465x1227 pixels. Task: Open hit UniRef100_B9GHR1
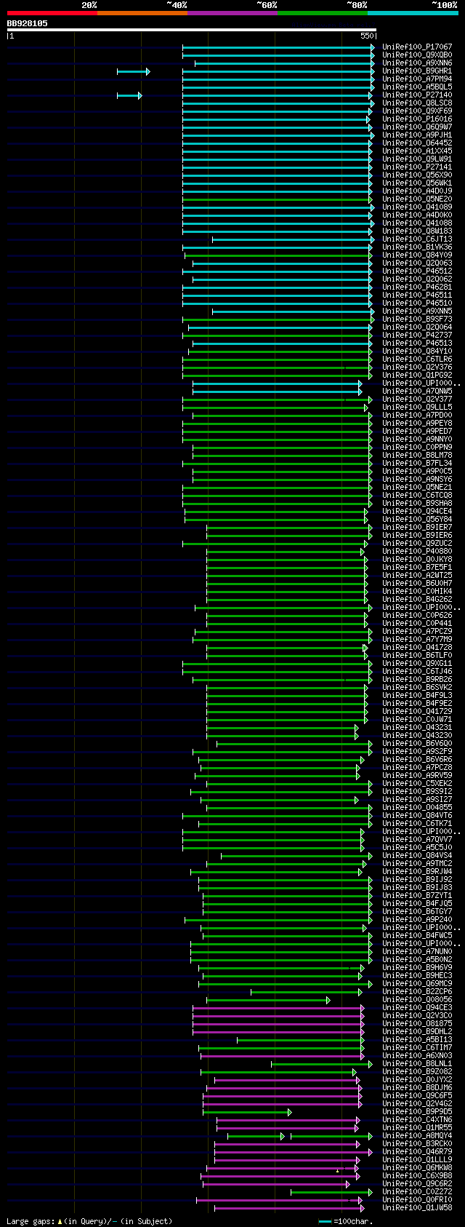417,71
